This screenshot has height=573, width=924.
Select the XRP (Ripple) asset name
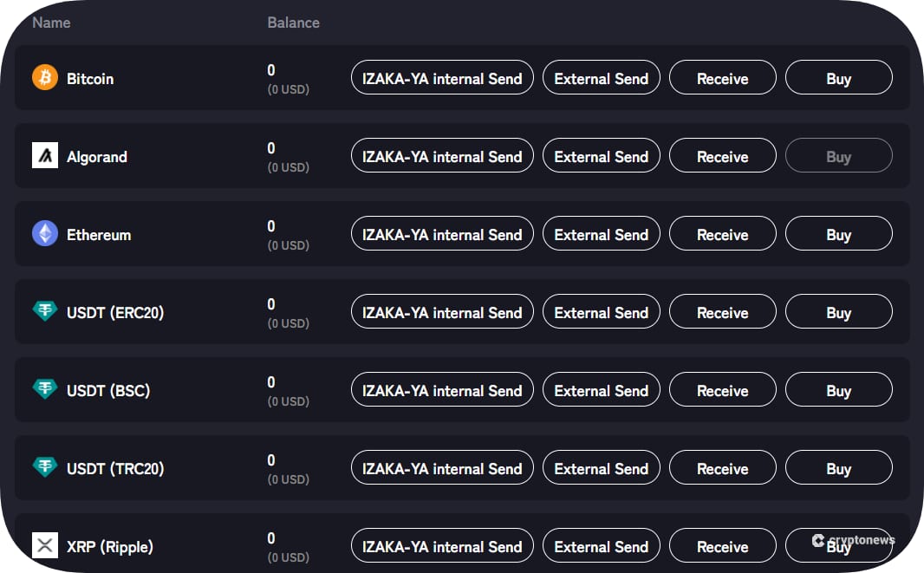coord(109,546)
